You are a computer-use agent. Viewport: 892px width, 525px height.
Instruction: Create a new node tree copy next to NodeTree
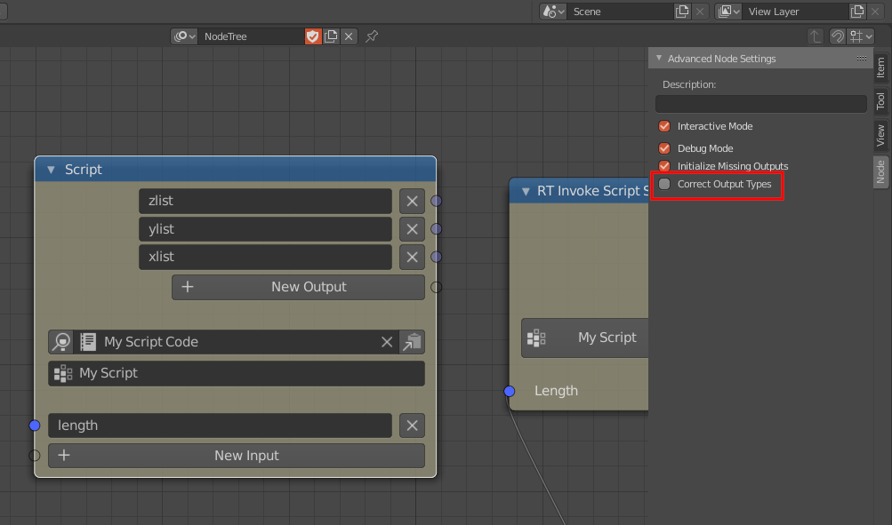click(x=330, y=36)
